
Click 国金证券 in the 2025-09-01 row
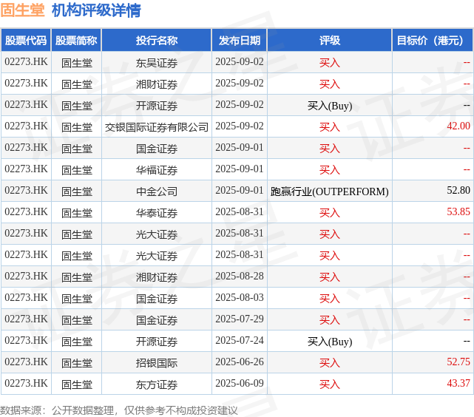(x=157, y=149)
